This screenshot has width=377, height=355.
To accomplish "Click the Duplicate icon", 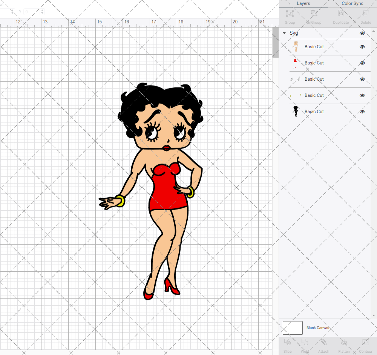I will (341, 14).
